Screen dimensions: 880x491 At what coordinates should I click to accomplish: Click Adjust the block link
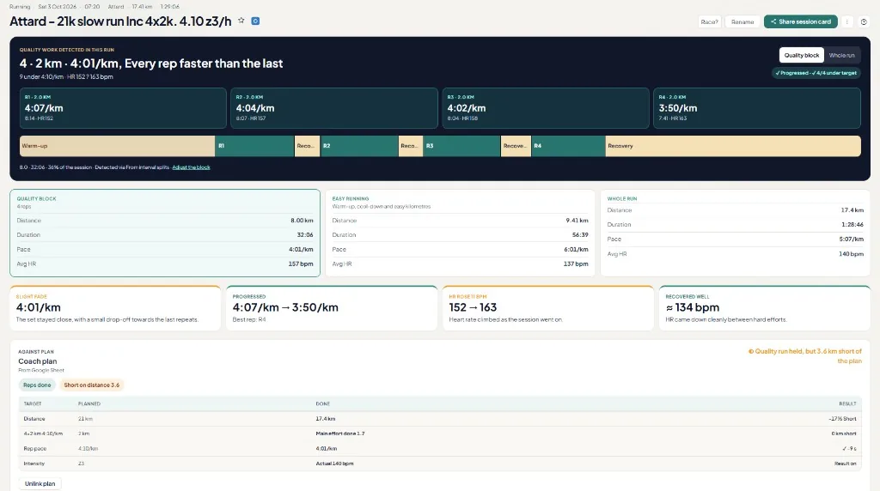coord(191,167)
